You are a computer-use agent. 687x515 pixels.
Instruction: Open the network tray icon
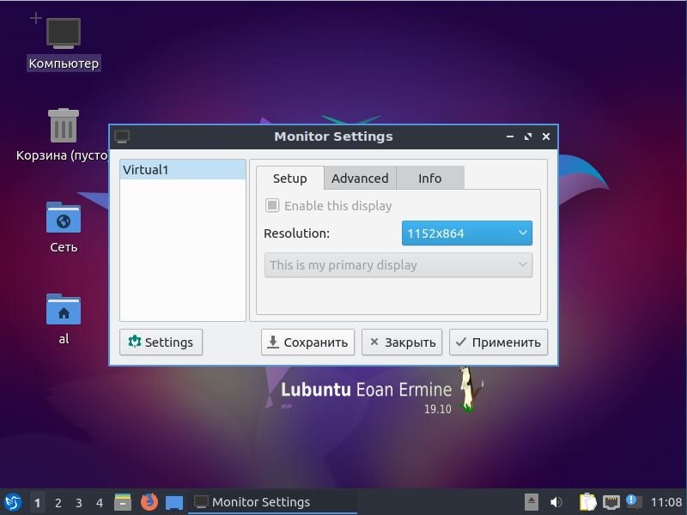tap(611, 502)
